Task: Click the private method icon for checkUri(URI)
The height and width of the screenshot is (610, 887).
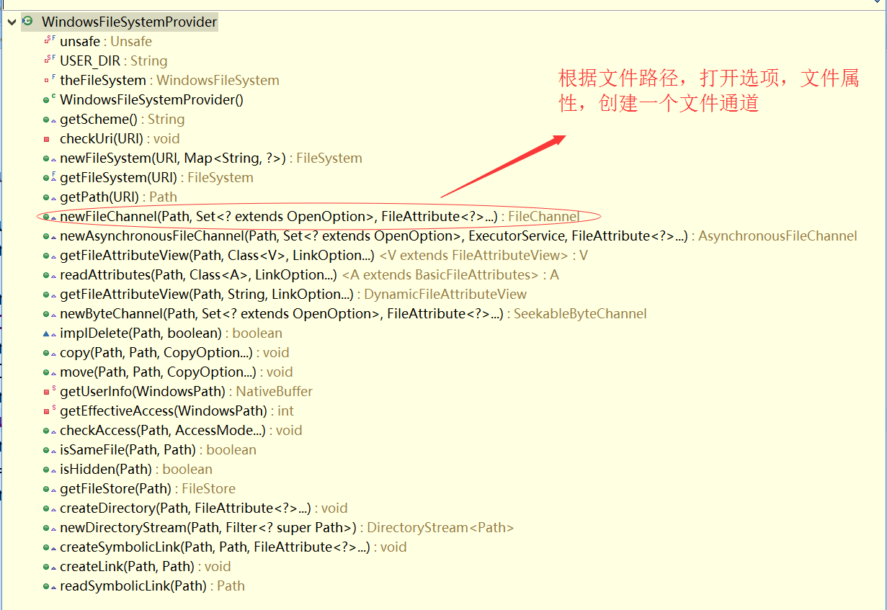Action: [x=47, y=139]
